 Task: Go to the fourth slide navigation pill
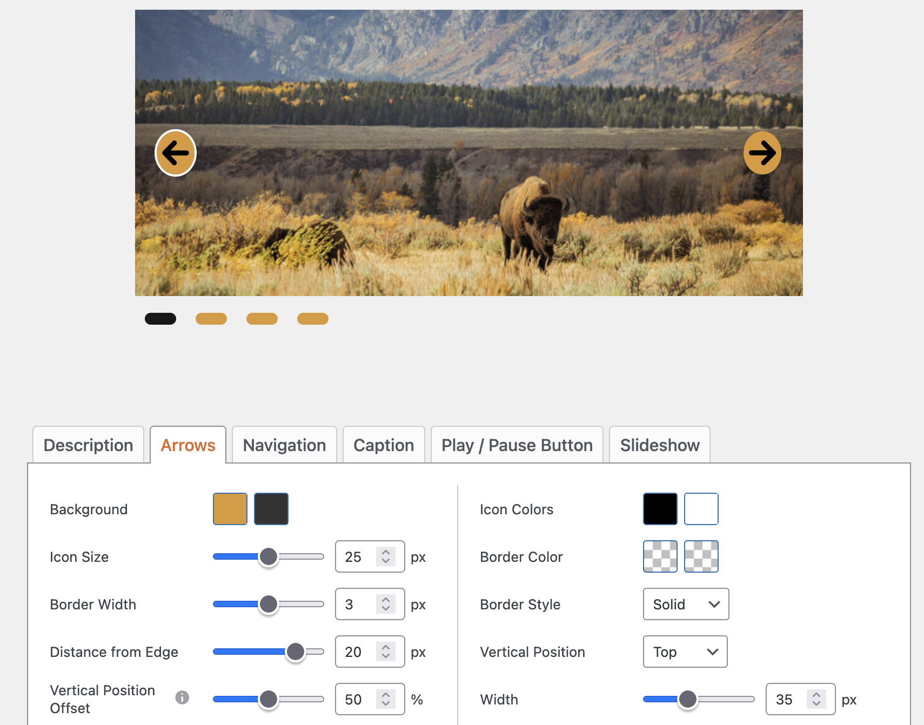point(313,319)
